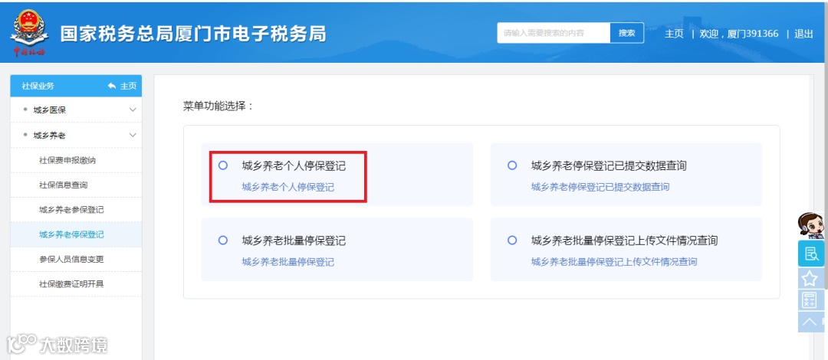Collapse the 城乡医保 chevron

[133, 110]
